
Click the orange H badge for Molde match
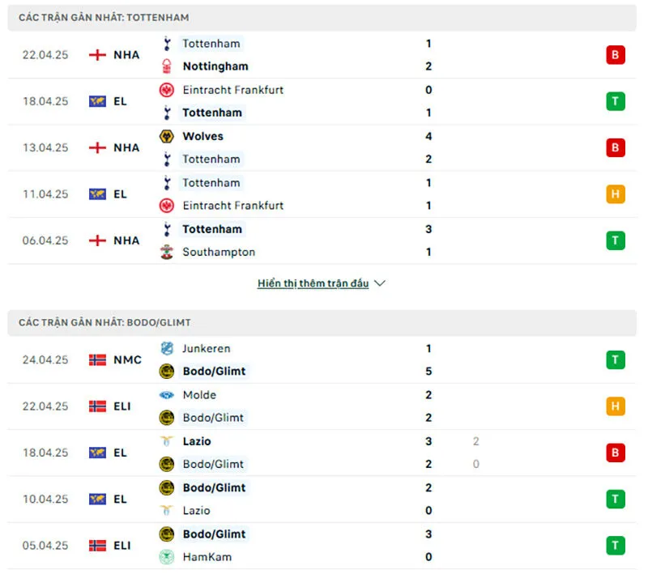(x=616, y=406)
